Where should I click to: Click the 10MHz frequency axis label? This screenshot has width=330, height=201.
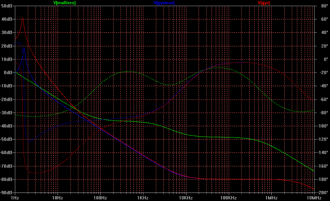pyautogui.click(x=314, y=198)
